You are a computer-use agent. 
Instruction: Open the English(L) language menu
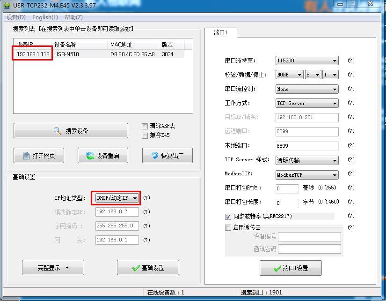pyautogui.click(x=45, y=17)
